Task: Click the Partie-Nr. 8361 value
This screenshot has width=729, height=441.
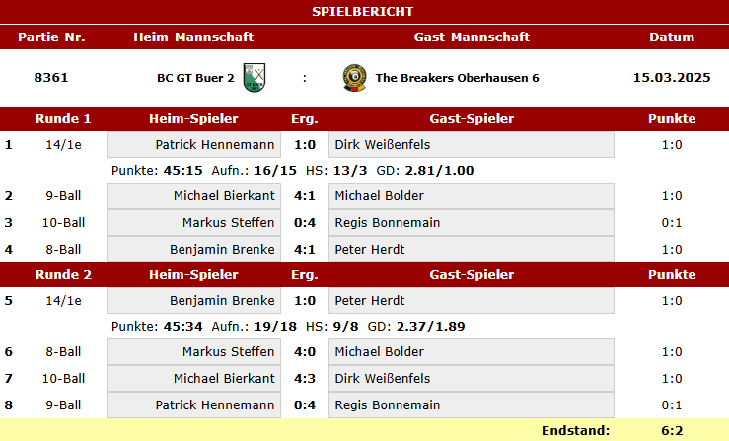Action: pyautogui.click(x=51, y=78)
